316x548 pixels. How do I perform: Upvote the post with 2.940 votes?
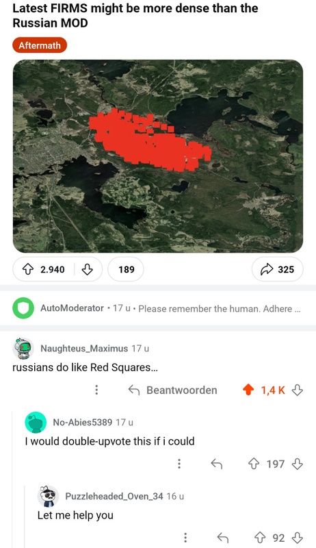click(x=28, y=269)
